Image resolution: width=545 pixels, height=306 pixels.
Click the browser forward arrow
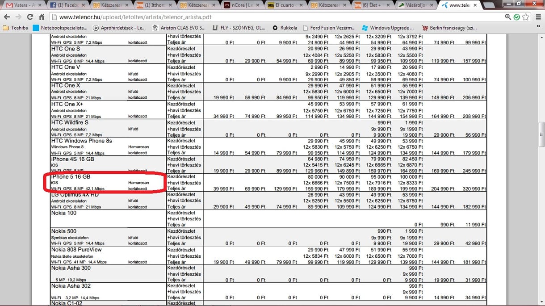click(19, 17)
